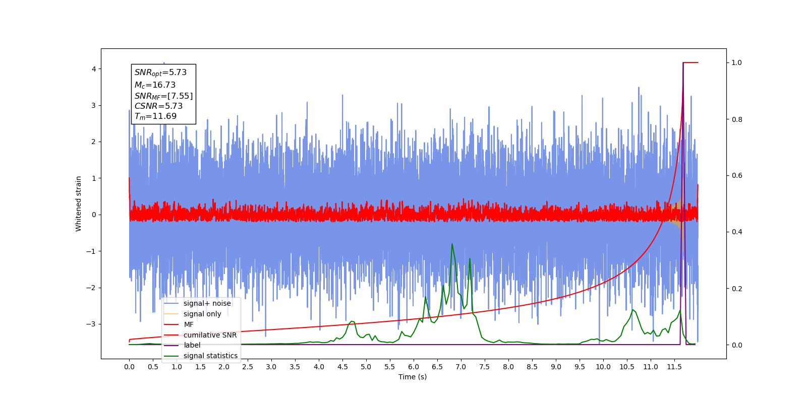Click the x-axis tick label 8.5
The width and height of the screenshot is (807, 403).
click(x=532, y=367)
